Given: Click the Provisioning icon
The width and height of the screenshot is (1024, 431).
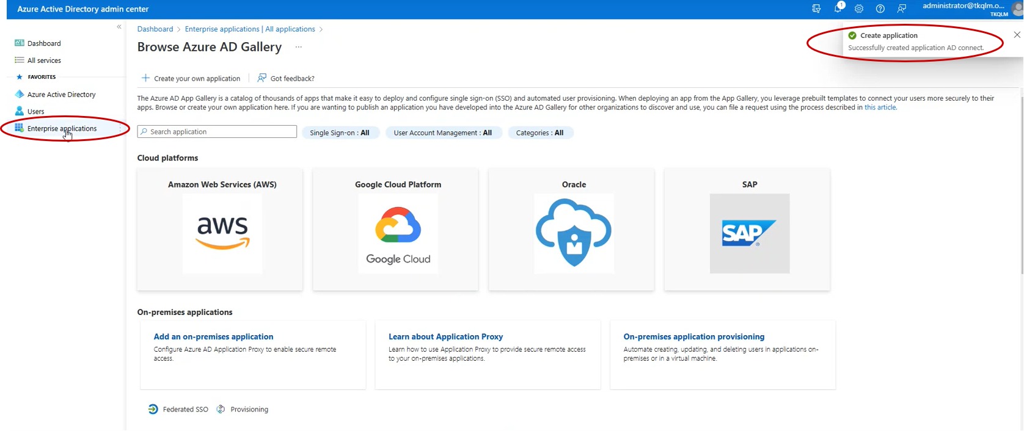Looking at the screenshot, I should tap(221, 409).
